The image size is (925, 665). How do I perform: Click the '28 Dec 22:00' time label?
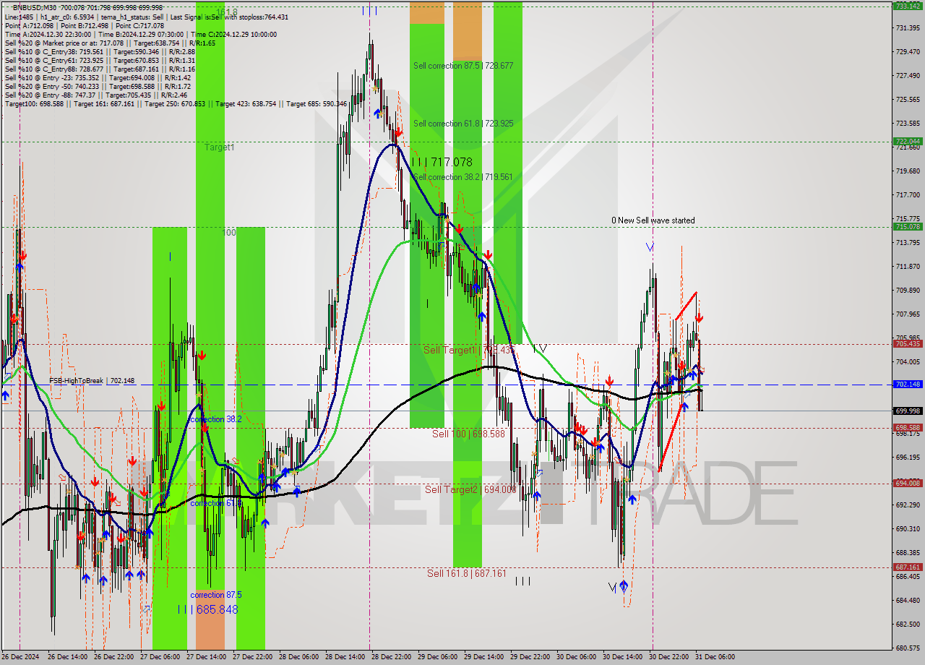tap(392, 657)
